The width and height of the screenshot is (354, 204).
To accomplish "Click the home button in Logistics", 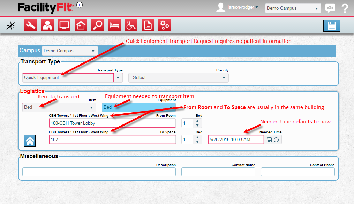I will (30, 141).
